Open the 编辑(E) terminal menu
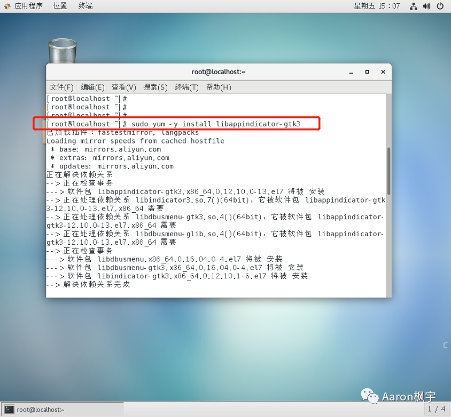 click(92, 87)
